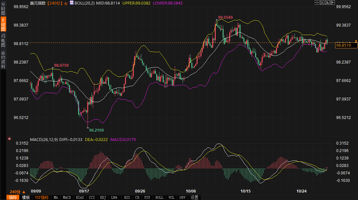Toggle the MACD indicator button

[67, 197]
